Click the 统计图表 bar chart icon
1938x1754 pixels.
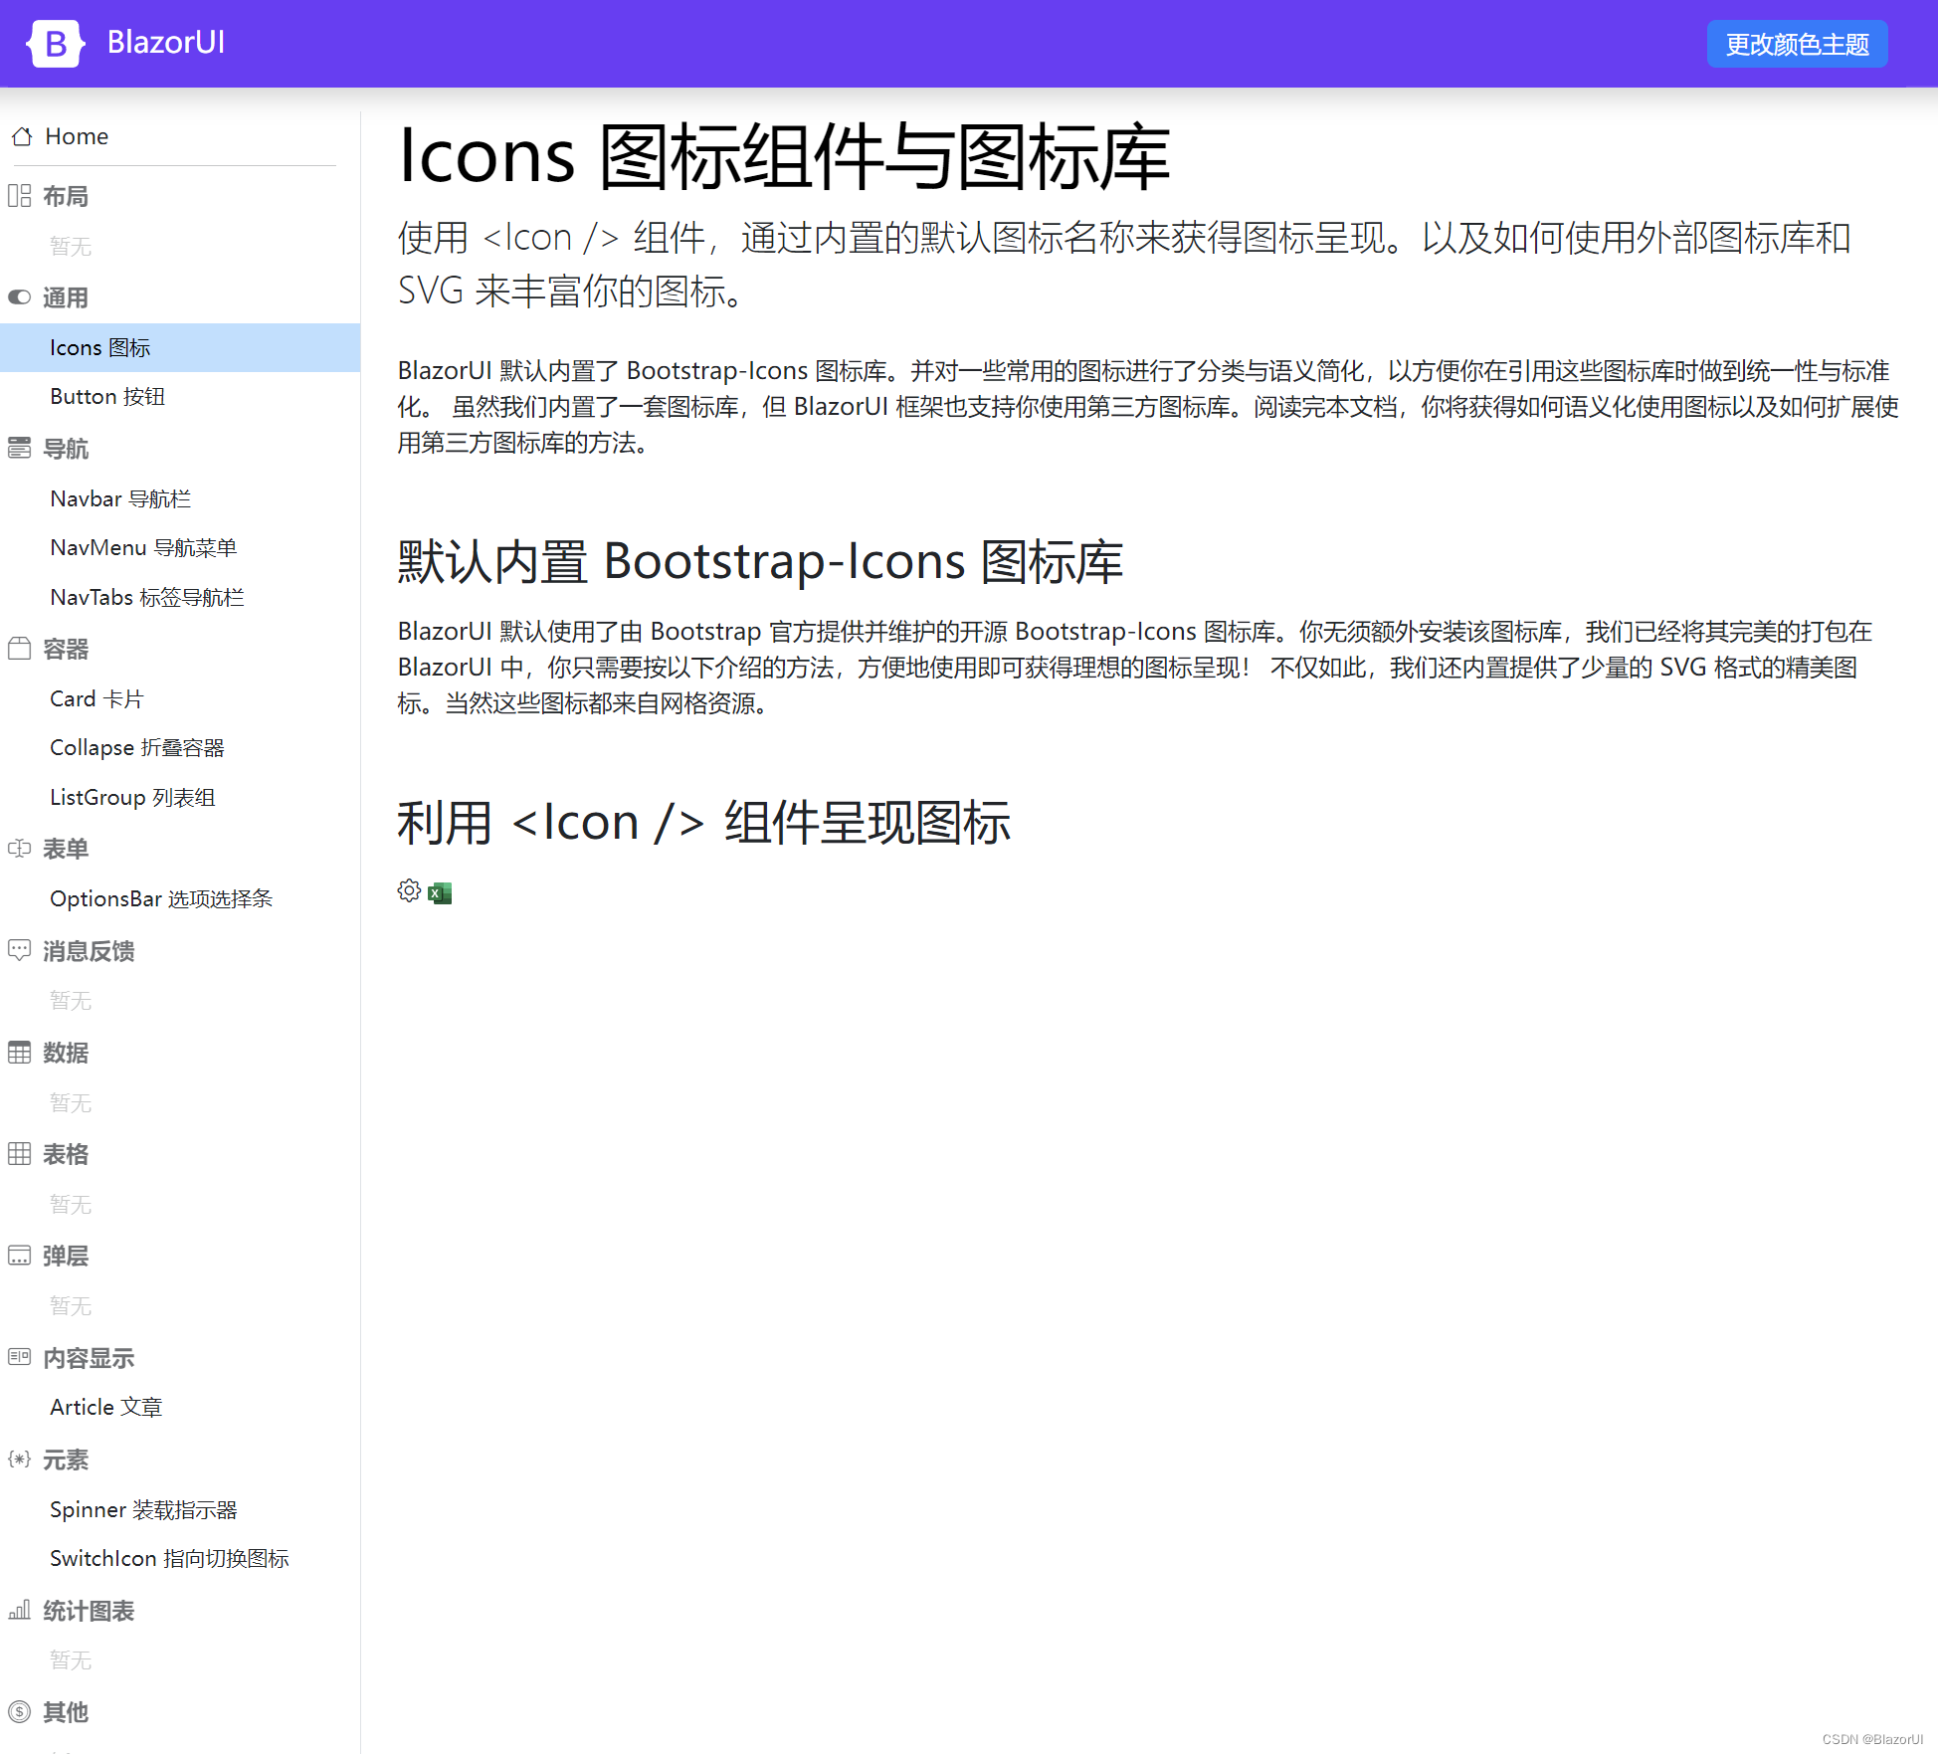(20, 1610)
